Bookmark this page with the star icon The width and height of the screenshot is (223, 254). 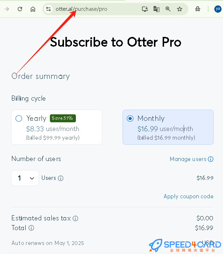click(180, 9)
